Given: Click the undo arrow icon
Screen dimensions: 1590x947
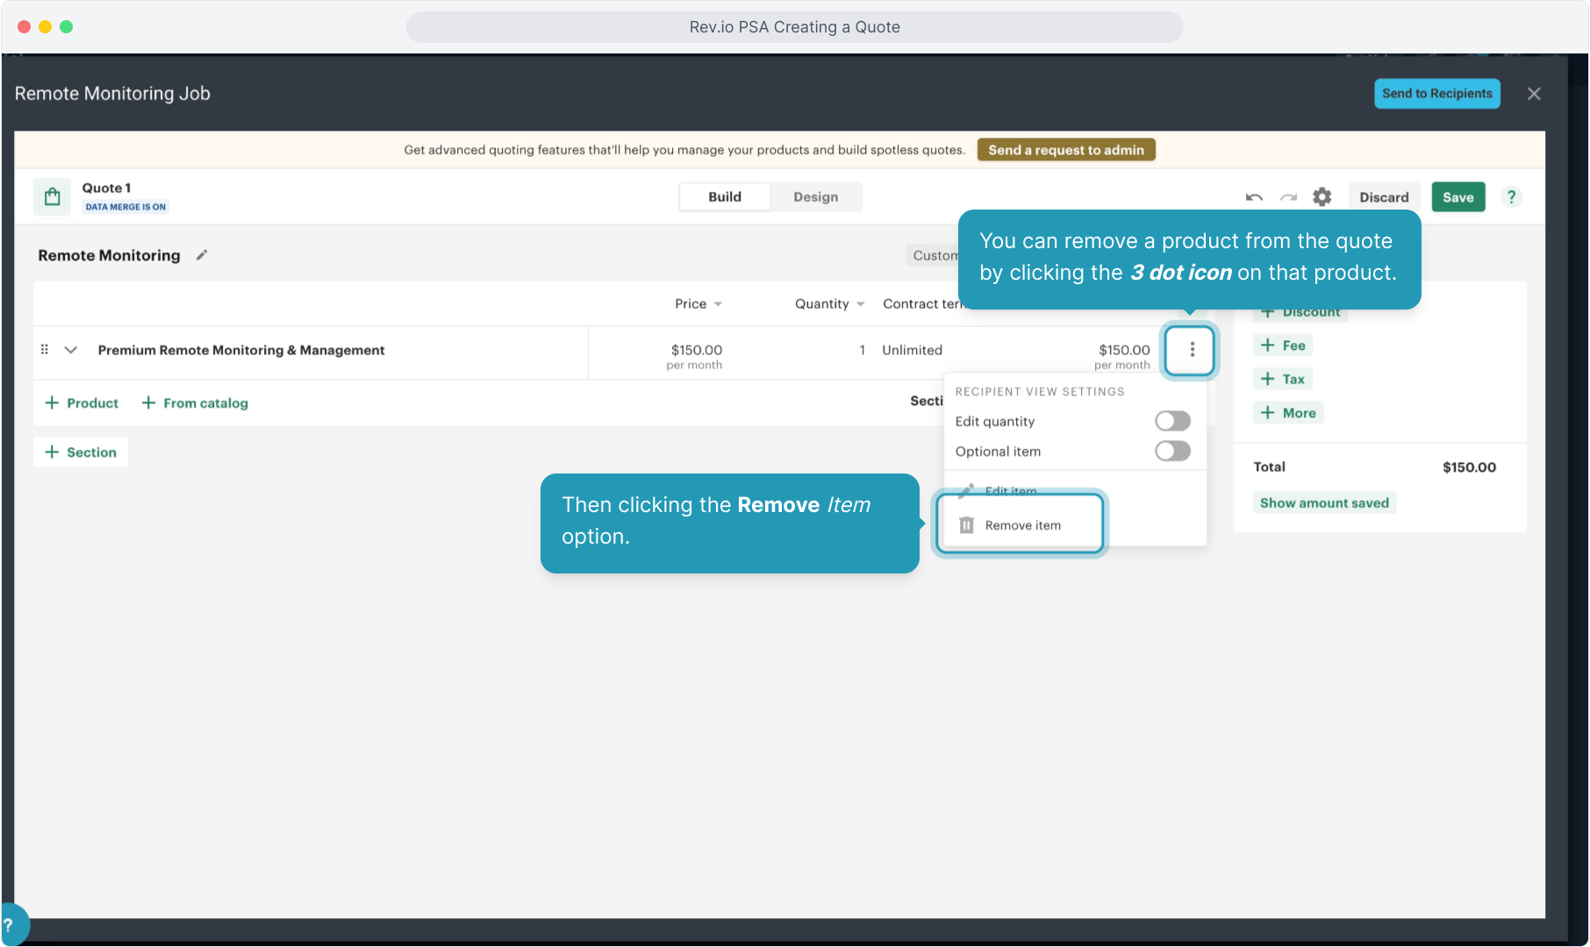Looking at the screenshot, I should pos(1254,197).
